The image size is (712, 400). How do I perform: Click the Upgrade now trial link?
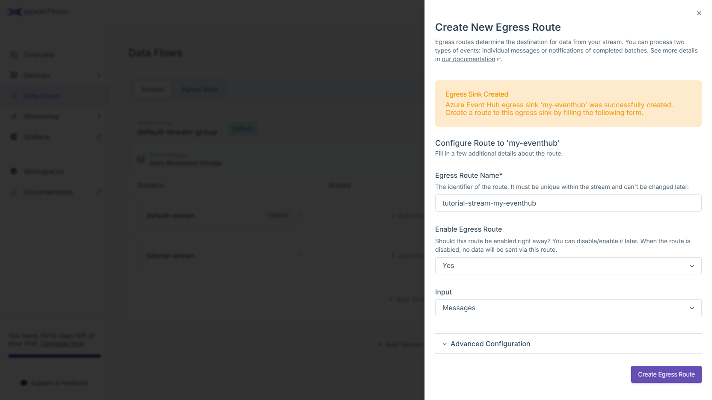pos(62,344)
